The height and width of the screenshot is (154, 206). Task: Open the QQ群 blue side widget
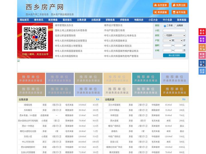click(202, 63)
